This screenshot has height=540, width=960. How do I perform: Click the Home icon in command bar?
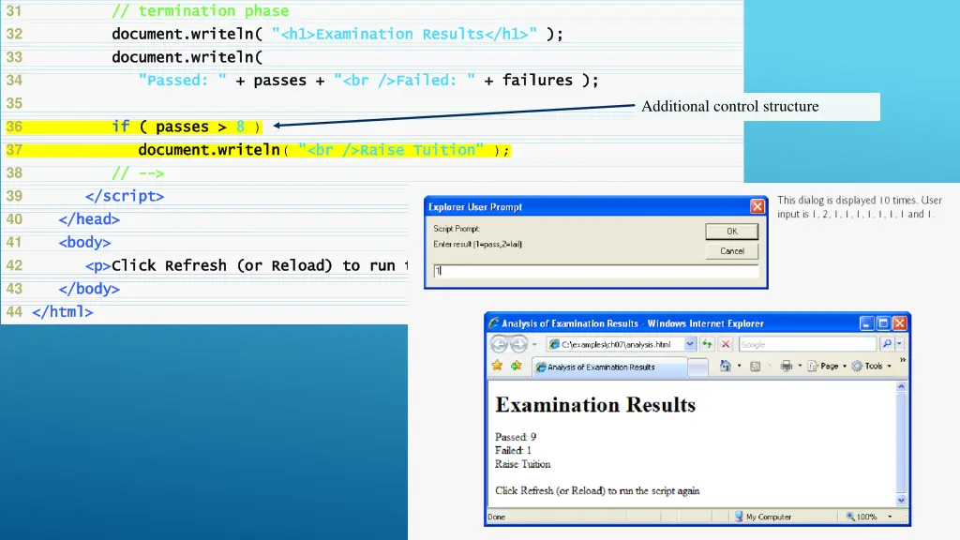pyautogui.click(x=726, y=366)
